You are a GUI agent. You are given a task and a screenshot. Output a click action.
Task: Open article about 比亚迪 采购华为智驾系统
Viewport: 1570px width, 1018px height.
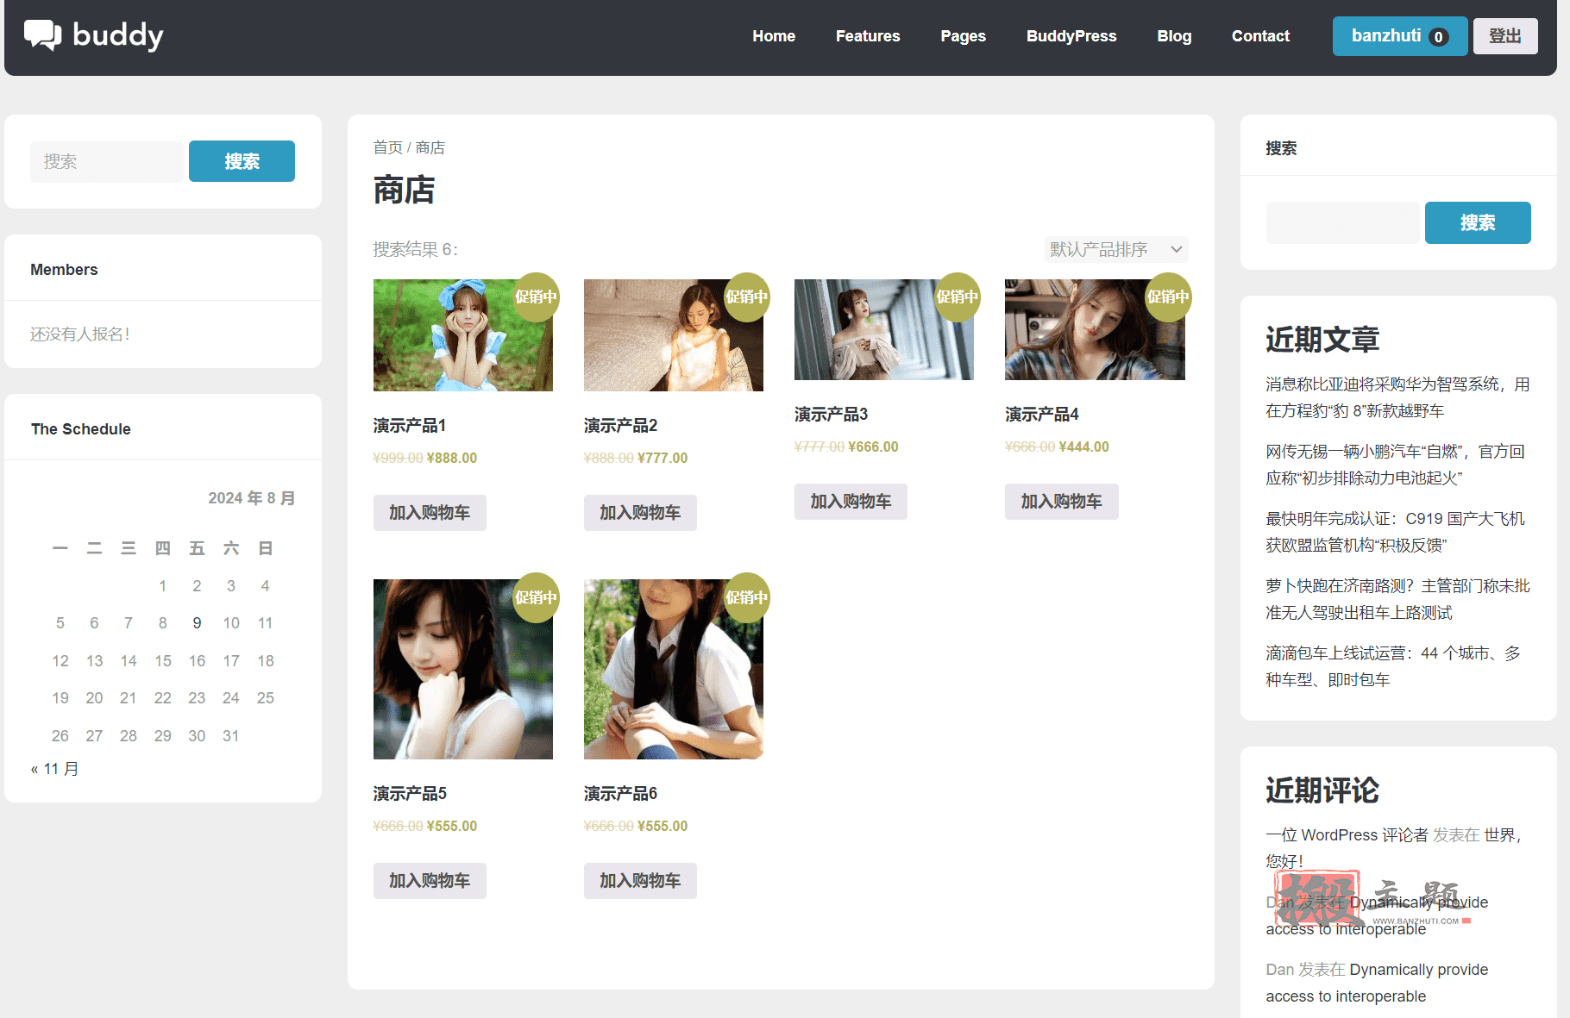(x=1397, y=397)
